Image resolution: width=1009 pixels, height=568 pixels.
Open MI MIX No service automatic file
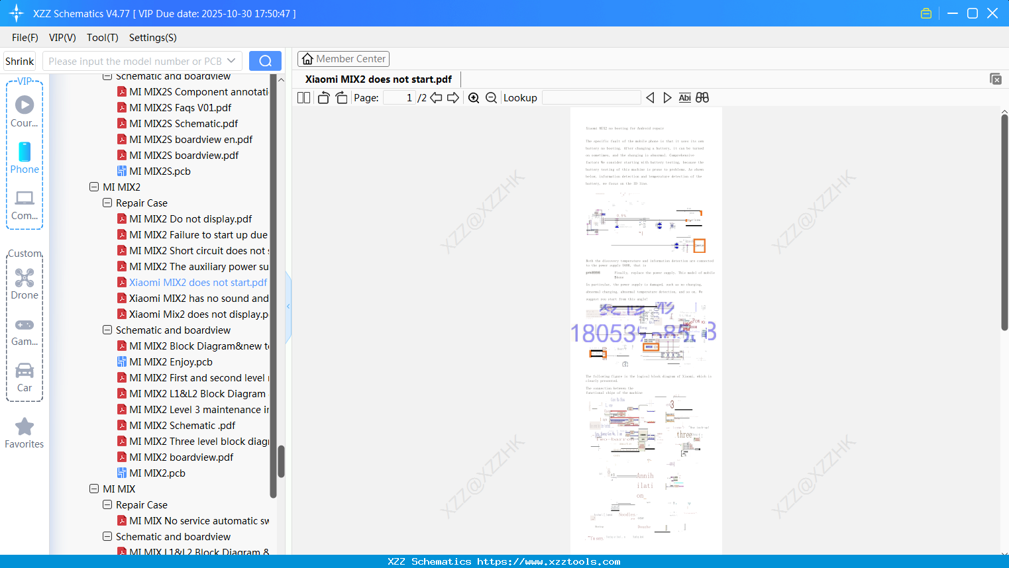193,521
